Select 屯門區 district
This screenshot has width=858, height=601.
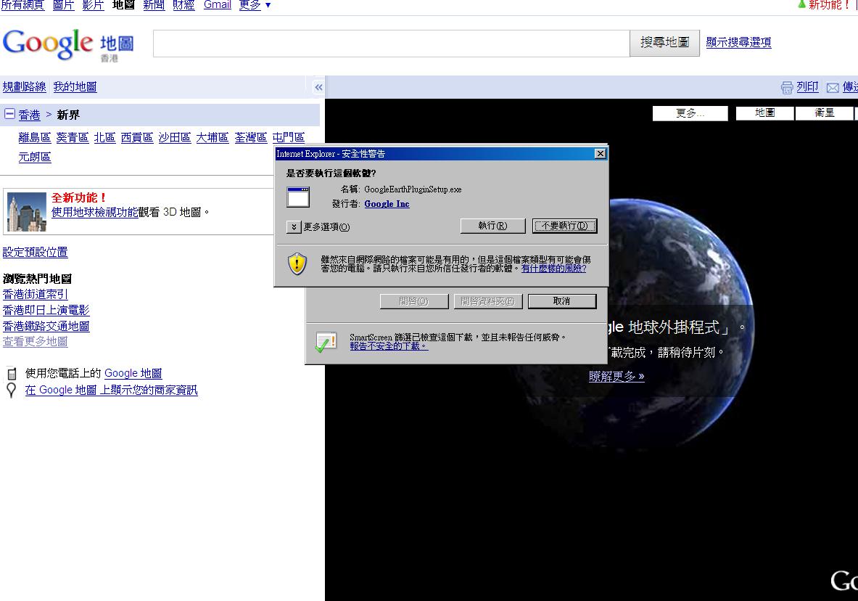[289, 137]
